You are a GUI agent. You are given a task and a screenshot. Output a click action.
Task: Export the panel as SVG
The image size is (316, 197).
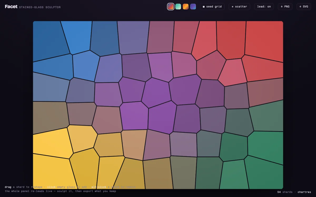(304, 7)
